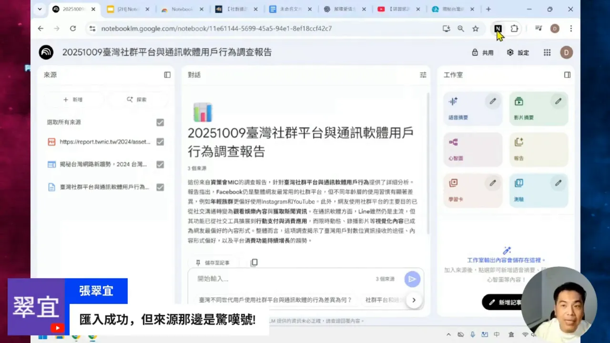Reload the current page

[x=73, y=29]
